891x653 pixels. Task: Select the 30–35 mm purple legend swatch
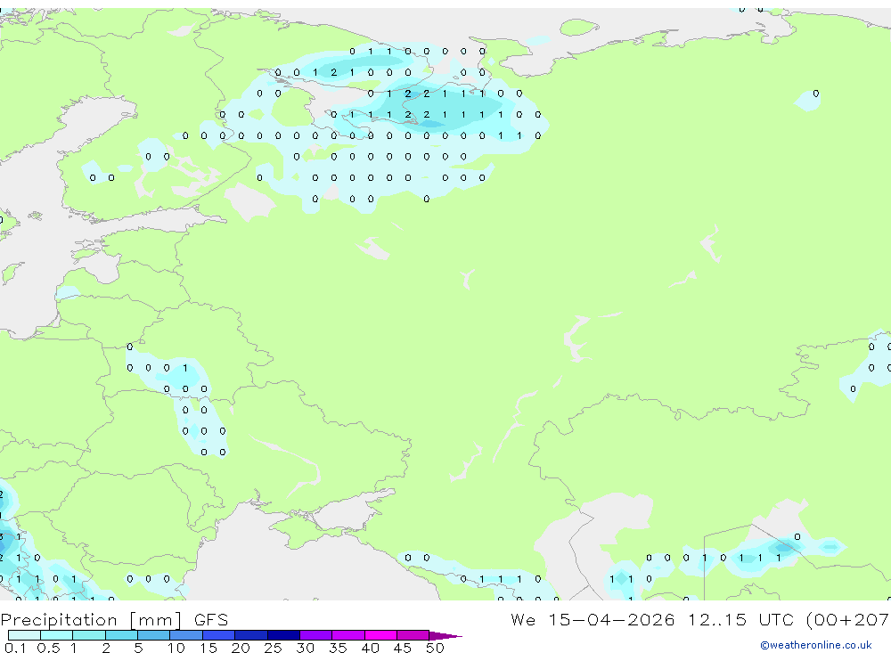pos(316,635)
